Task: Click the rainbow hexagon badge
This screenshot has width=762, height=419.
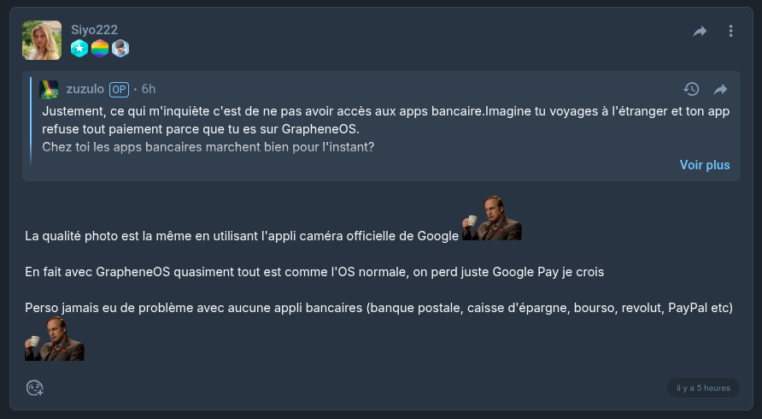Action: [100, 49]
